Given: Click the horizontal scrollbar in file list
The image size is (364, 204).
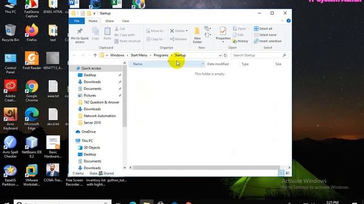Looking at the screenshot, I should point(206,168).
